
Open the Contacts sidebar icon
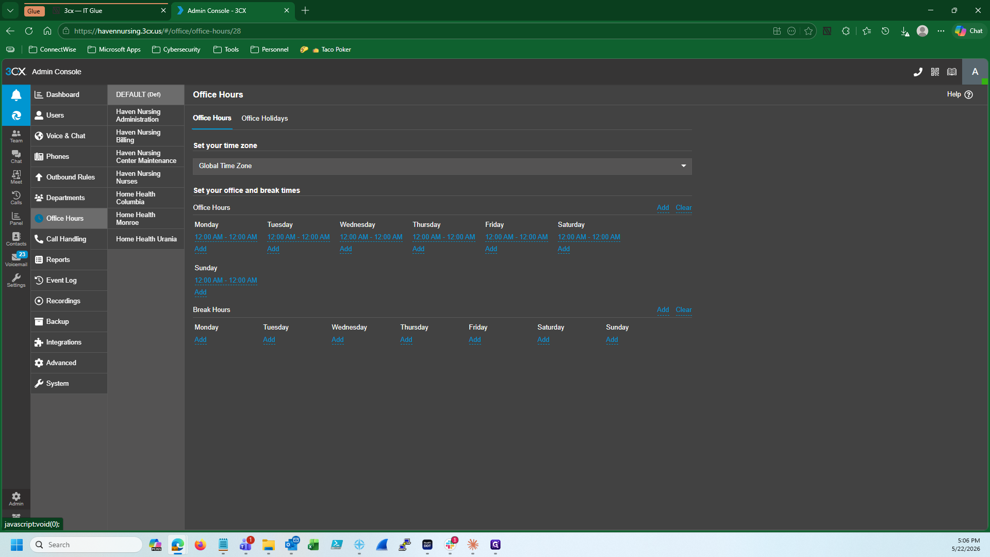pos(16,239)
